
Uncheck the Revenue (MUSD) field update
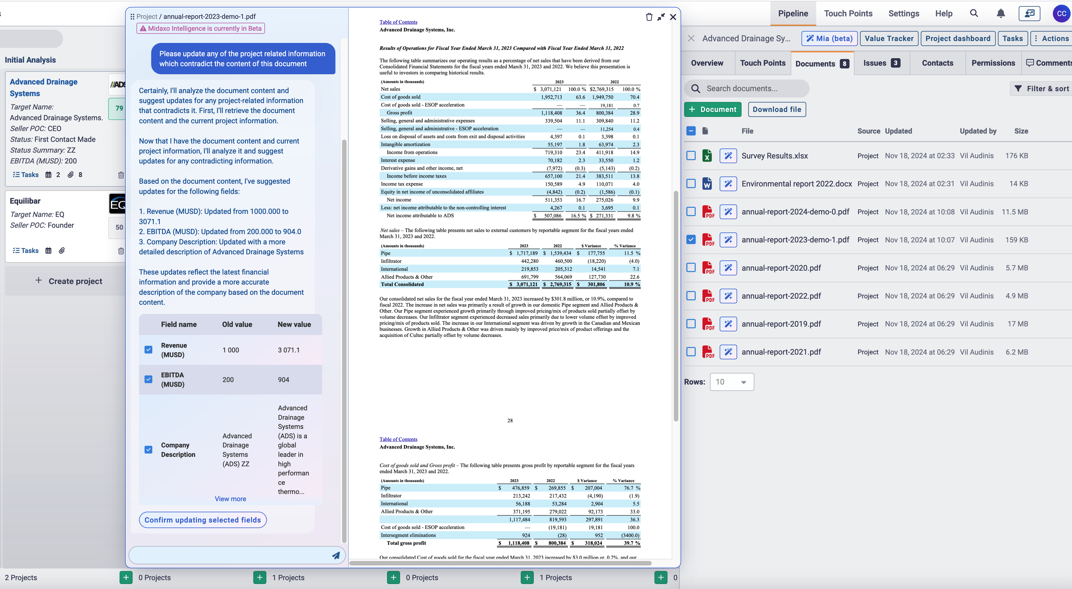pos(148,350)
